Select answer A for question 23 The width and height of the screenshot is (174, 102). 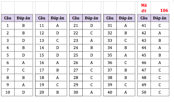coord(92,40)
